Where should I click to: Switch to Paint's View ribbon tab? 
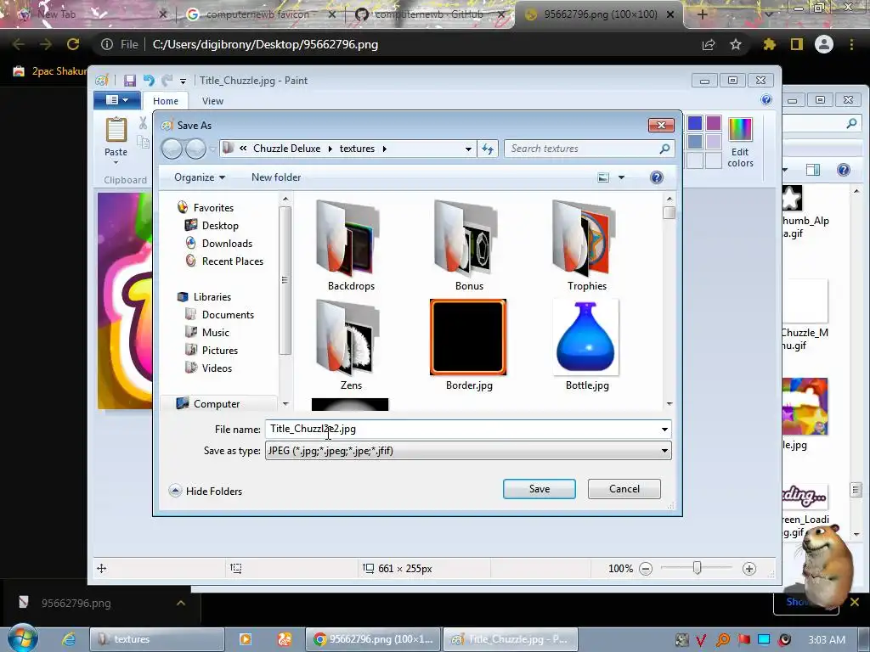(x=212, y=101)
